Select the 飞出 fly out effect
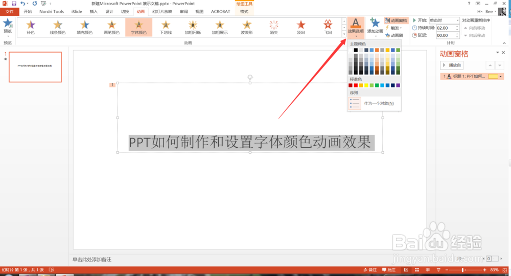Screen dimensions: 511x276 (x=328, y=27)
